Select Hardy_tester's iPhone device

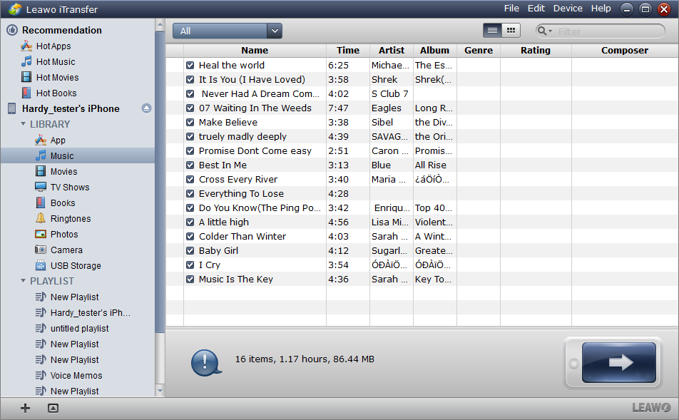(x=71, y=108)
